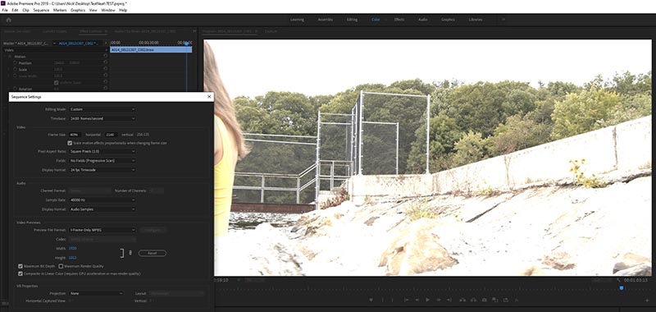Export a frame with camera icon

click(485, 300)
